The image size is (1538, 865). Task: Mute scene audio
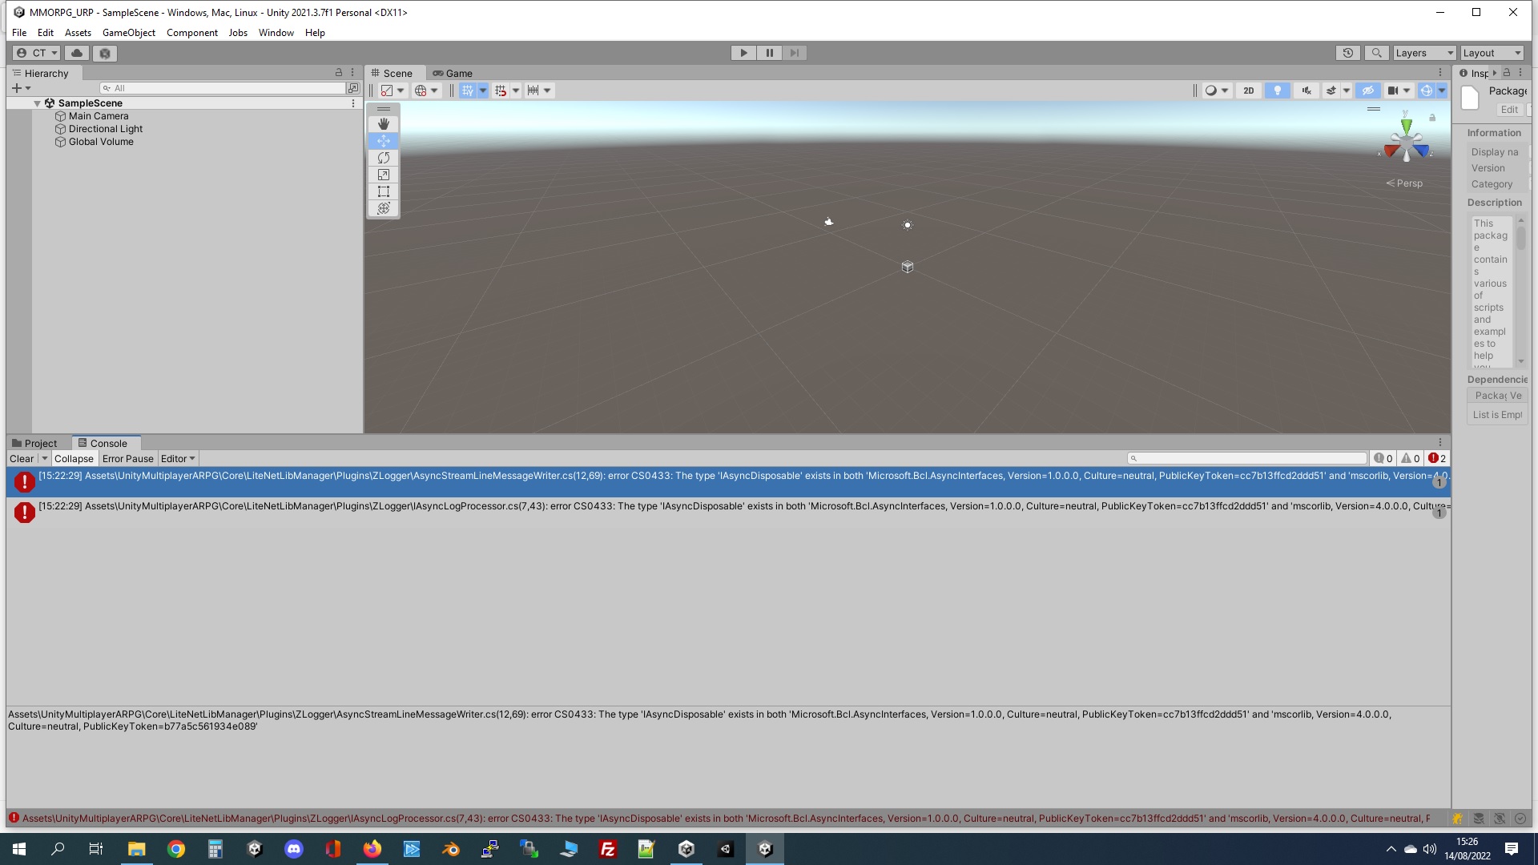(x=1306, y=91)
